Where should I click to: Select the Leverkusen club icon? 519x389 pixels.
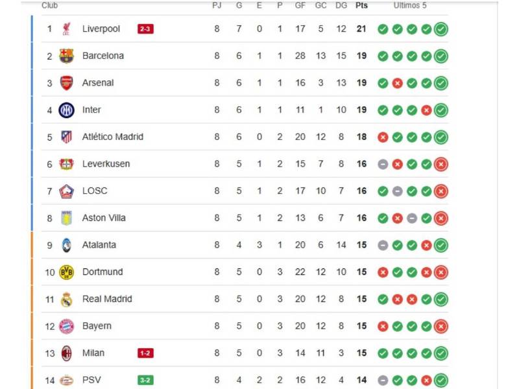(x=67, y=164)
